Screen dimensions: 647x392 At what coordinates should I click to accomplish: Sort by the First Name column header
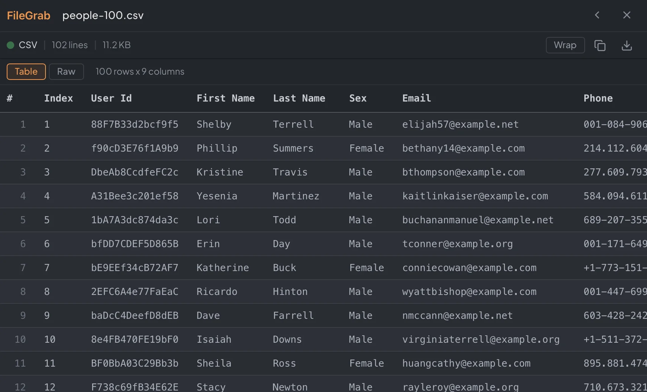[x=225, y=98]
